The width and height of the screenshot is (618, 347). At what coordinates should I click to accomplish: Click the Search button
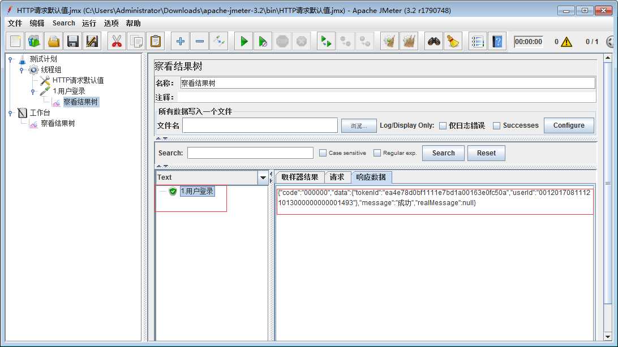click(x=443, y=153)
